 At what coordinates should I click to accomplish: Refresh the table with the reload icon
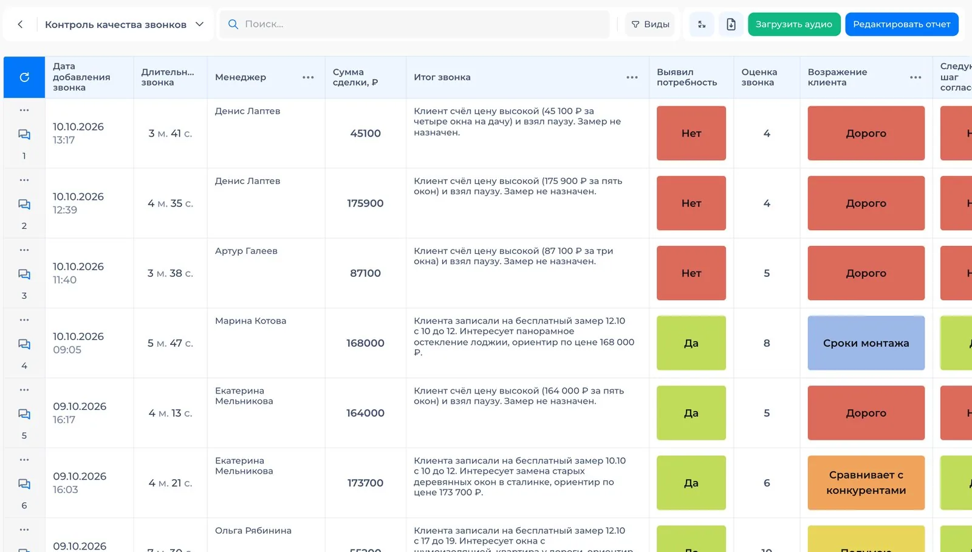click(x=24, y=77)
